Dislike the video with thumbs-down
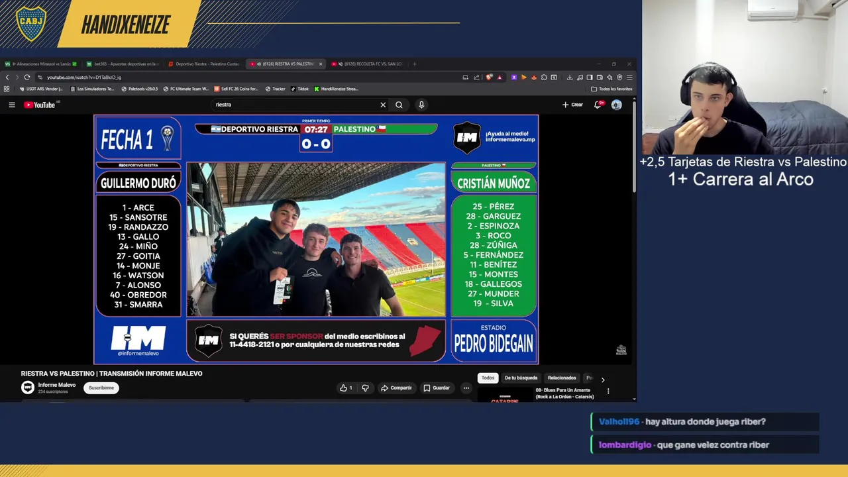 pos(365,388)
